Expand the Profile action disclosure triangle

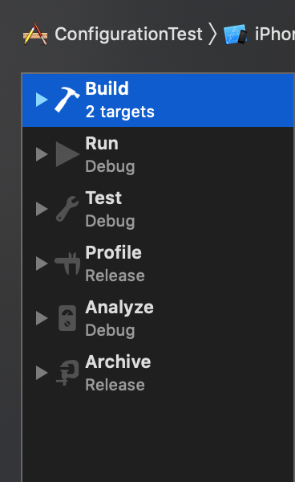point(42,263)
